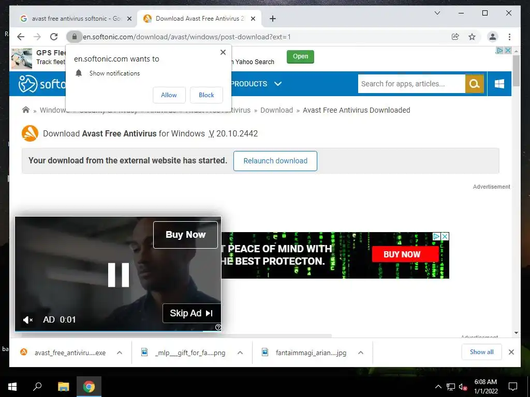Click the Avast Free Antivirus Downloaded breadcrumb
The width and height of the screenshot is (530, 397).
point(356,110)
